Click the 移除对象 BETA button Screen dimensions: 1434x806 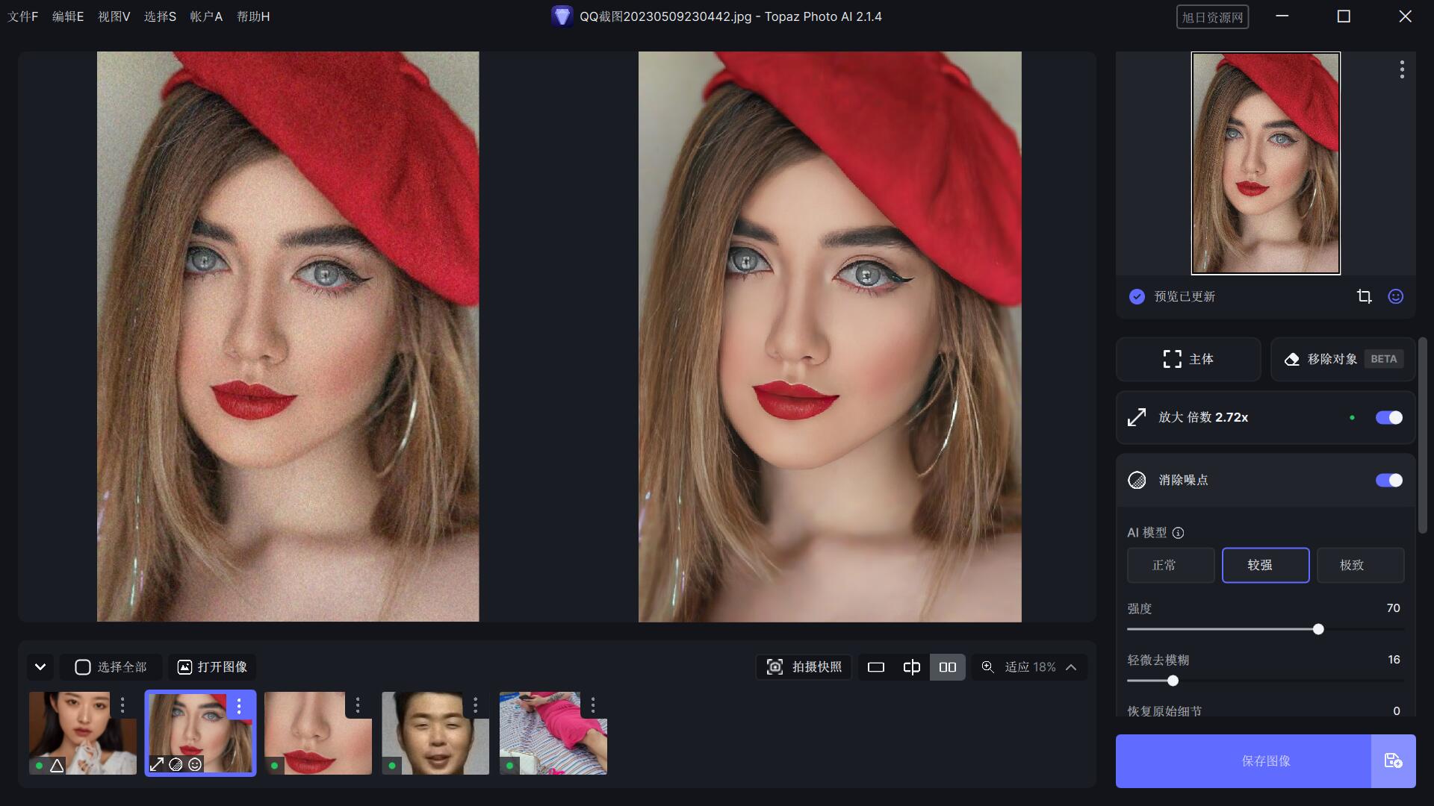point(1343,359)
